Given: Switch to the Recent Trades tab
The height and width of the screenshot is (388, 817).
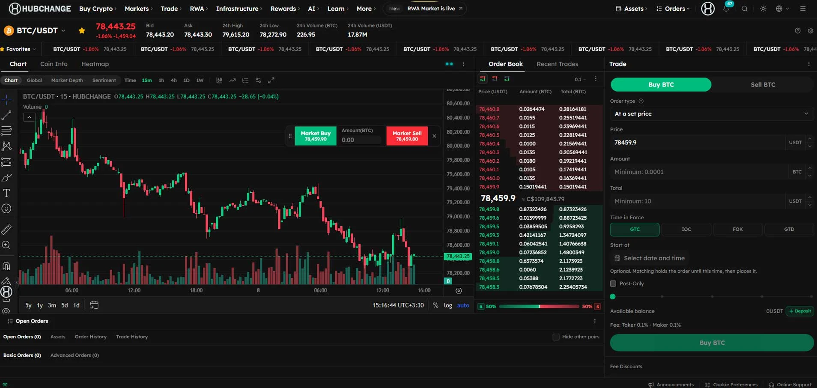Looking at the screenshot, I should (x=557, y=64).
